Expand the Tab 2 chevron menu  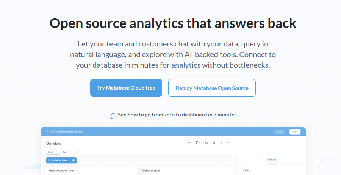(x=71, y=152)
